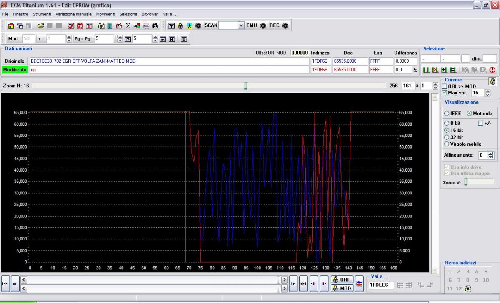Click the Originale button
The width and height of the screenshot is (500, 303).
(x=15, y=61)
